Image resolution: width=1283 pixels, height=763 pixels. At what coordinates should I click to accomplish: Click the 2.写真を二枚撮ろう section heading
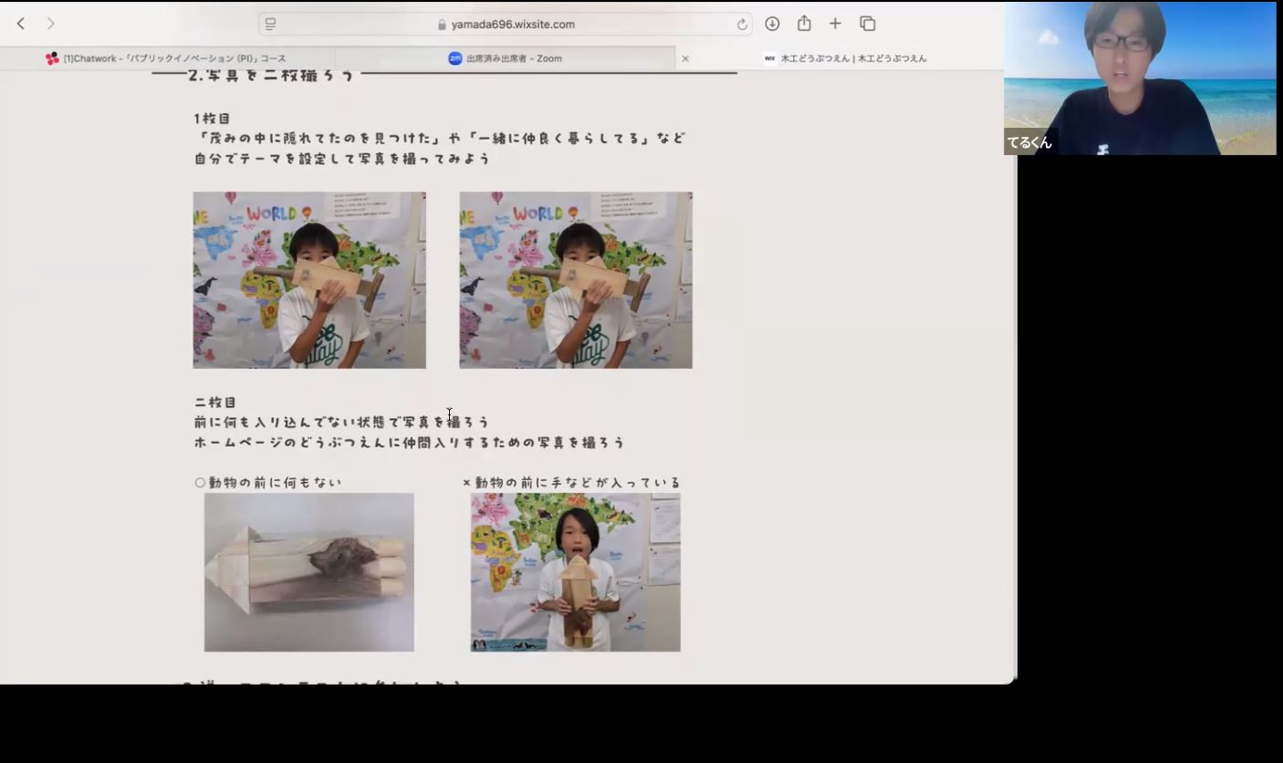click(x=270, y=76)
